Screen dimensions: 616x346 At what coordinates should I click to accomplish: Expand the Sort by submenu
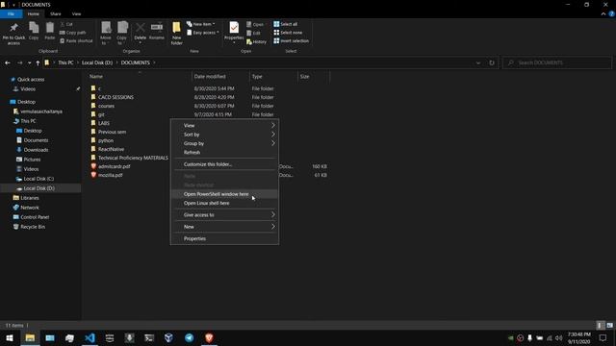pos(224,135)
